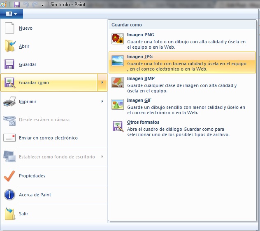Expand the Guardar como submenu arrow
The height and width of the screenshot is (231, 260).
click(x=102, y=82)
